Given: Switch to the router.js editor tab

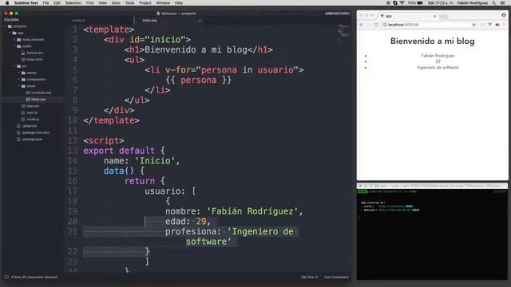Looking at the screenshot, I should point(78,20).
